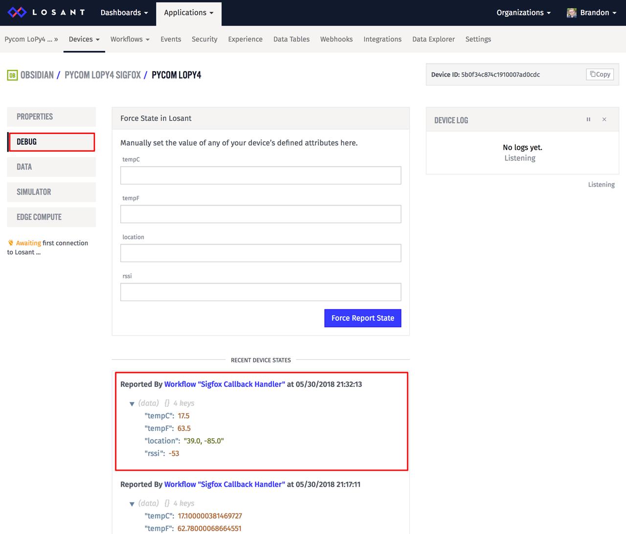Click tempC value 17.100000381469727
The height and width of the screenshot is (534, 626).
210,516
